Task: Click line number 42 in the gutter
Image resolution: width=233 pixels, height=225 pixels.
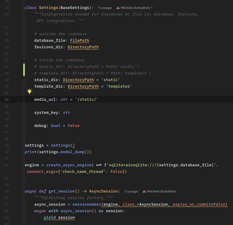Action: pos(7,100)
